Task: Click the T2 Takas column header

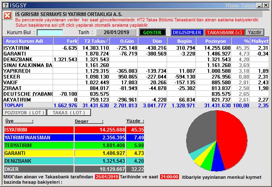Action: 94,41
